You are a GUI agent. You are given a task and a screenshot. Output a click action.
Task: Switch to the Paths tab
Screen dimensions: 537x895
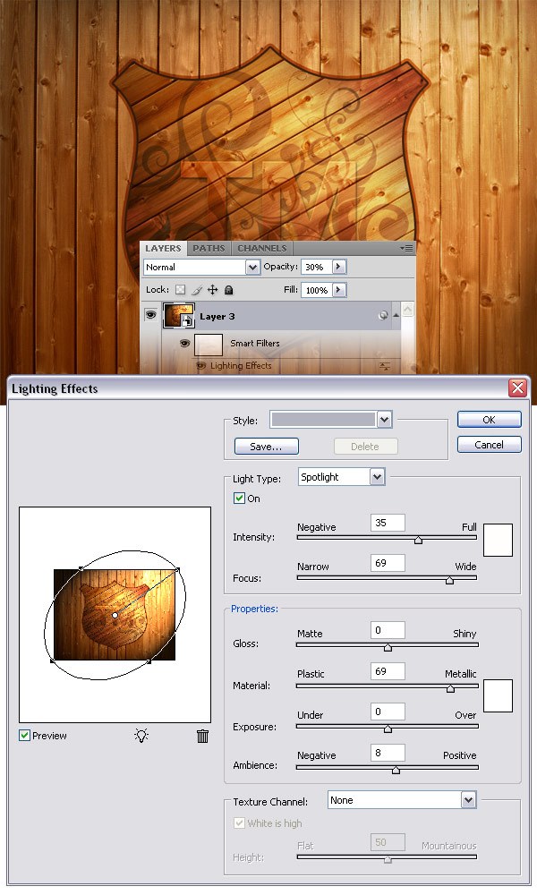coord(209,248)
